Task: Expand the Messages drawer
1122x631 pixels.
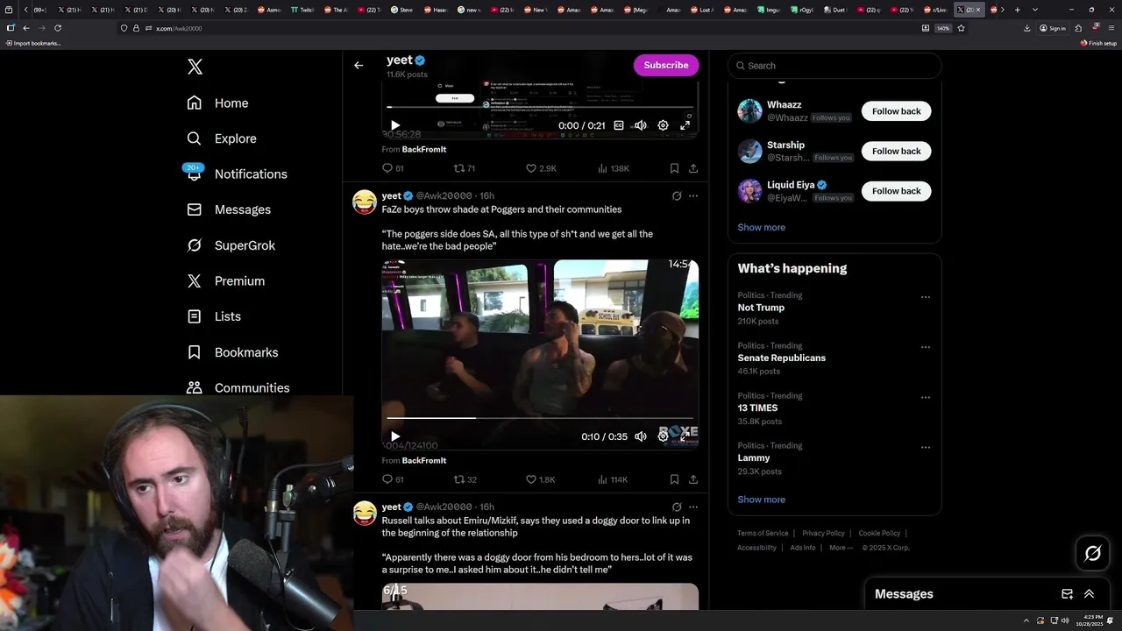Action: 1089,594
